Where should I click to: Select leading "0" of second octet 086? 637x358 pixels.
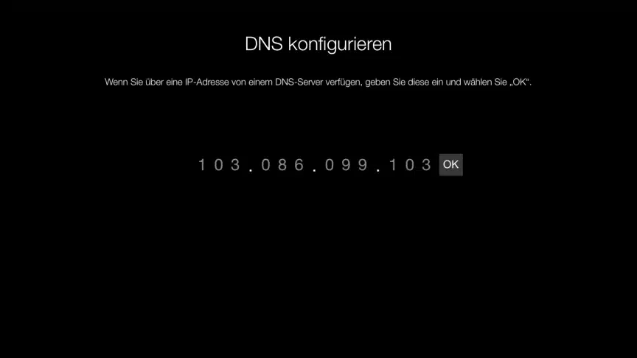[x=265, y=165]
